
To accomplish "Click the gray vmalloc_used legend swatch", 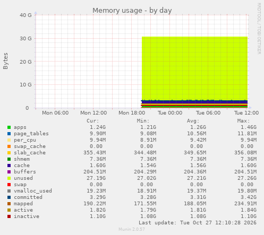I will (x=9, y=191).
